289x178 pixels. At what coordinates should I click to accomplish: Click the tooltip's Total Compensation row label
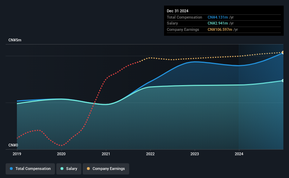[x=184, y=17]
